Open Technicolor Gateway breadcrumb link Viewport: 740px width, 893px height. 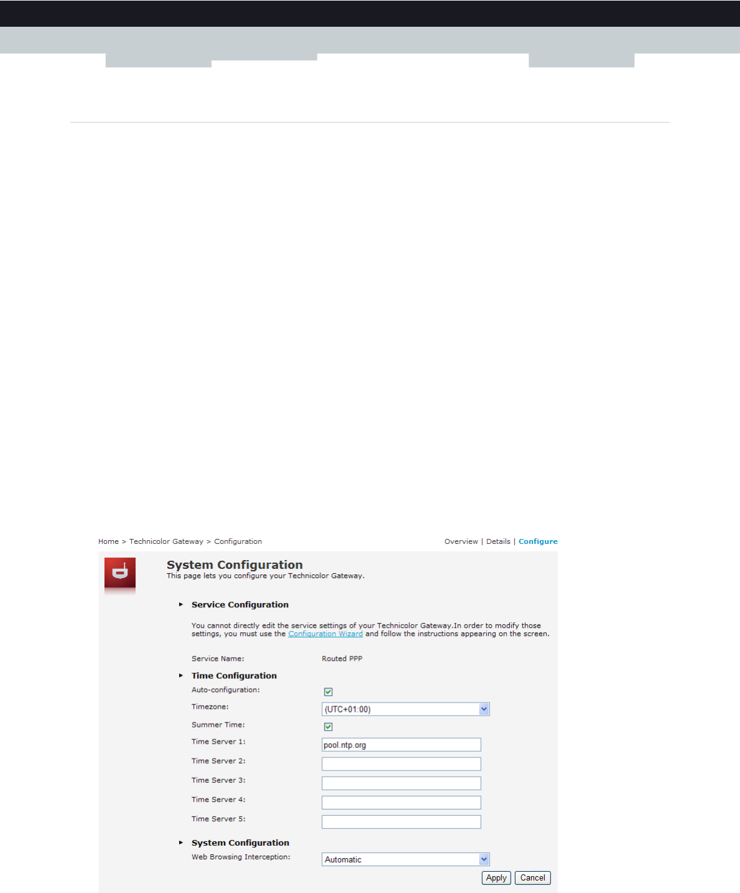pyautogui.click(x=166, y=541)
